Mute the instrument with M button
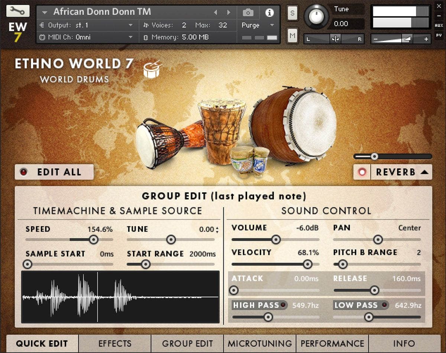 point(292,36)
